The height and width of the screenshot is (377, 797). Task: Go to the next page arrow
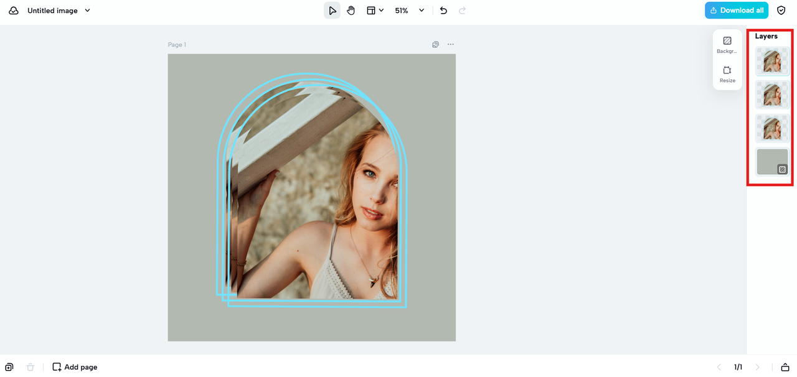758,367
